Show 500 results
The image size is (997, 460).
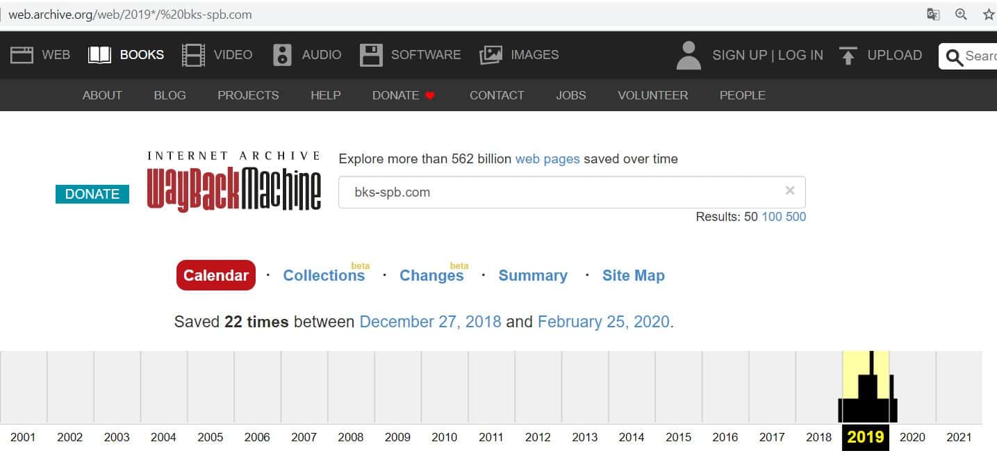(796, 217)
